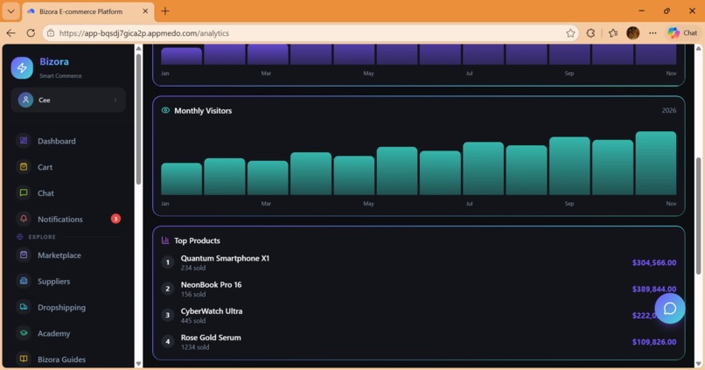Click the rank 1 circle badge
Screen dimensions: 705x370
point(168,262)
